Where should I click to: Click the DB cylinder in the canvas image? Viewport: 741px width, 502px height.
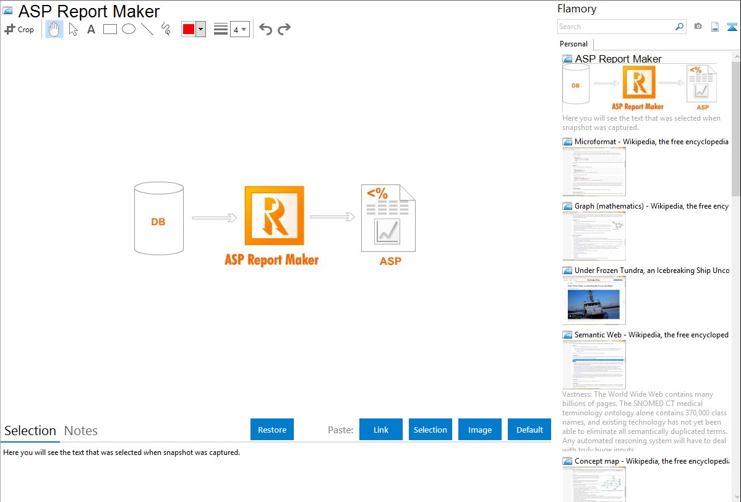click(159, 219)
